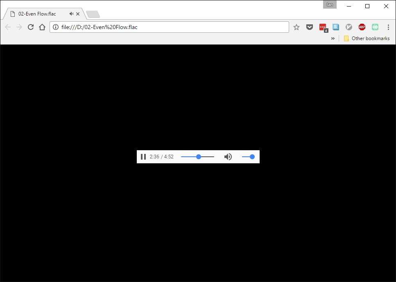Open the blue S extension
Screen dimensions: 396x282
click(336, 27)
